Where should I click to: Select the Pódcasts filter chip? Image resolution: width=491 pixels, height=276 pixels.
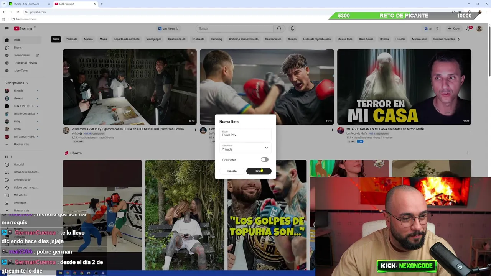tap(71, 39)
